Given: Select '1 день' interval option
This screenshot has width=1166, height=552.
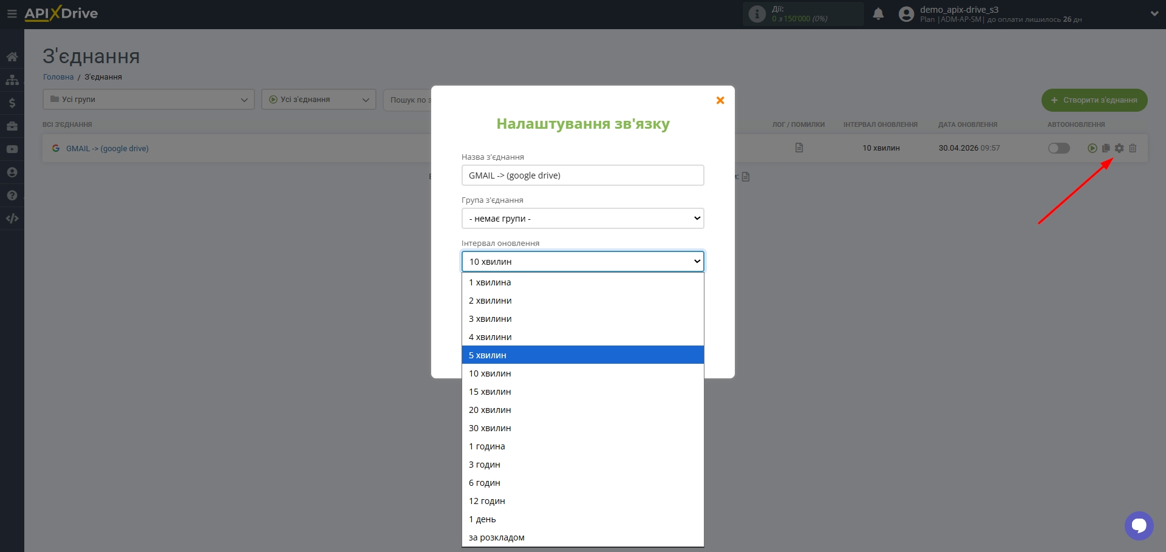Looking at the screenshot, I should click(582, 519).
